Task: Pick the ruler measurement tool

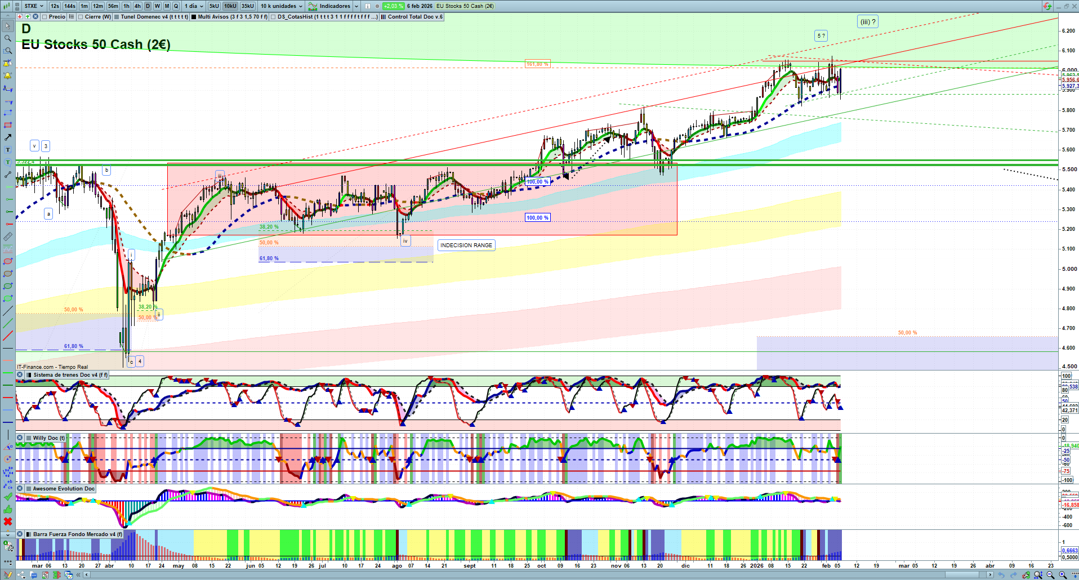Action: [x=8, y=237]
